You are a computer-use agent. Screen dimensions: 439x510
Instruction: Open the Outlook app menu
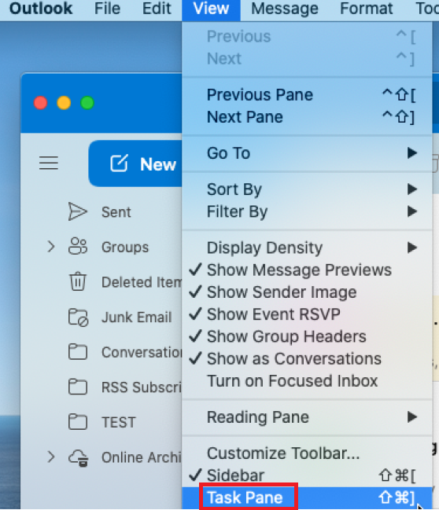click(x=41, y=9)
